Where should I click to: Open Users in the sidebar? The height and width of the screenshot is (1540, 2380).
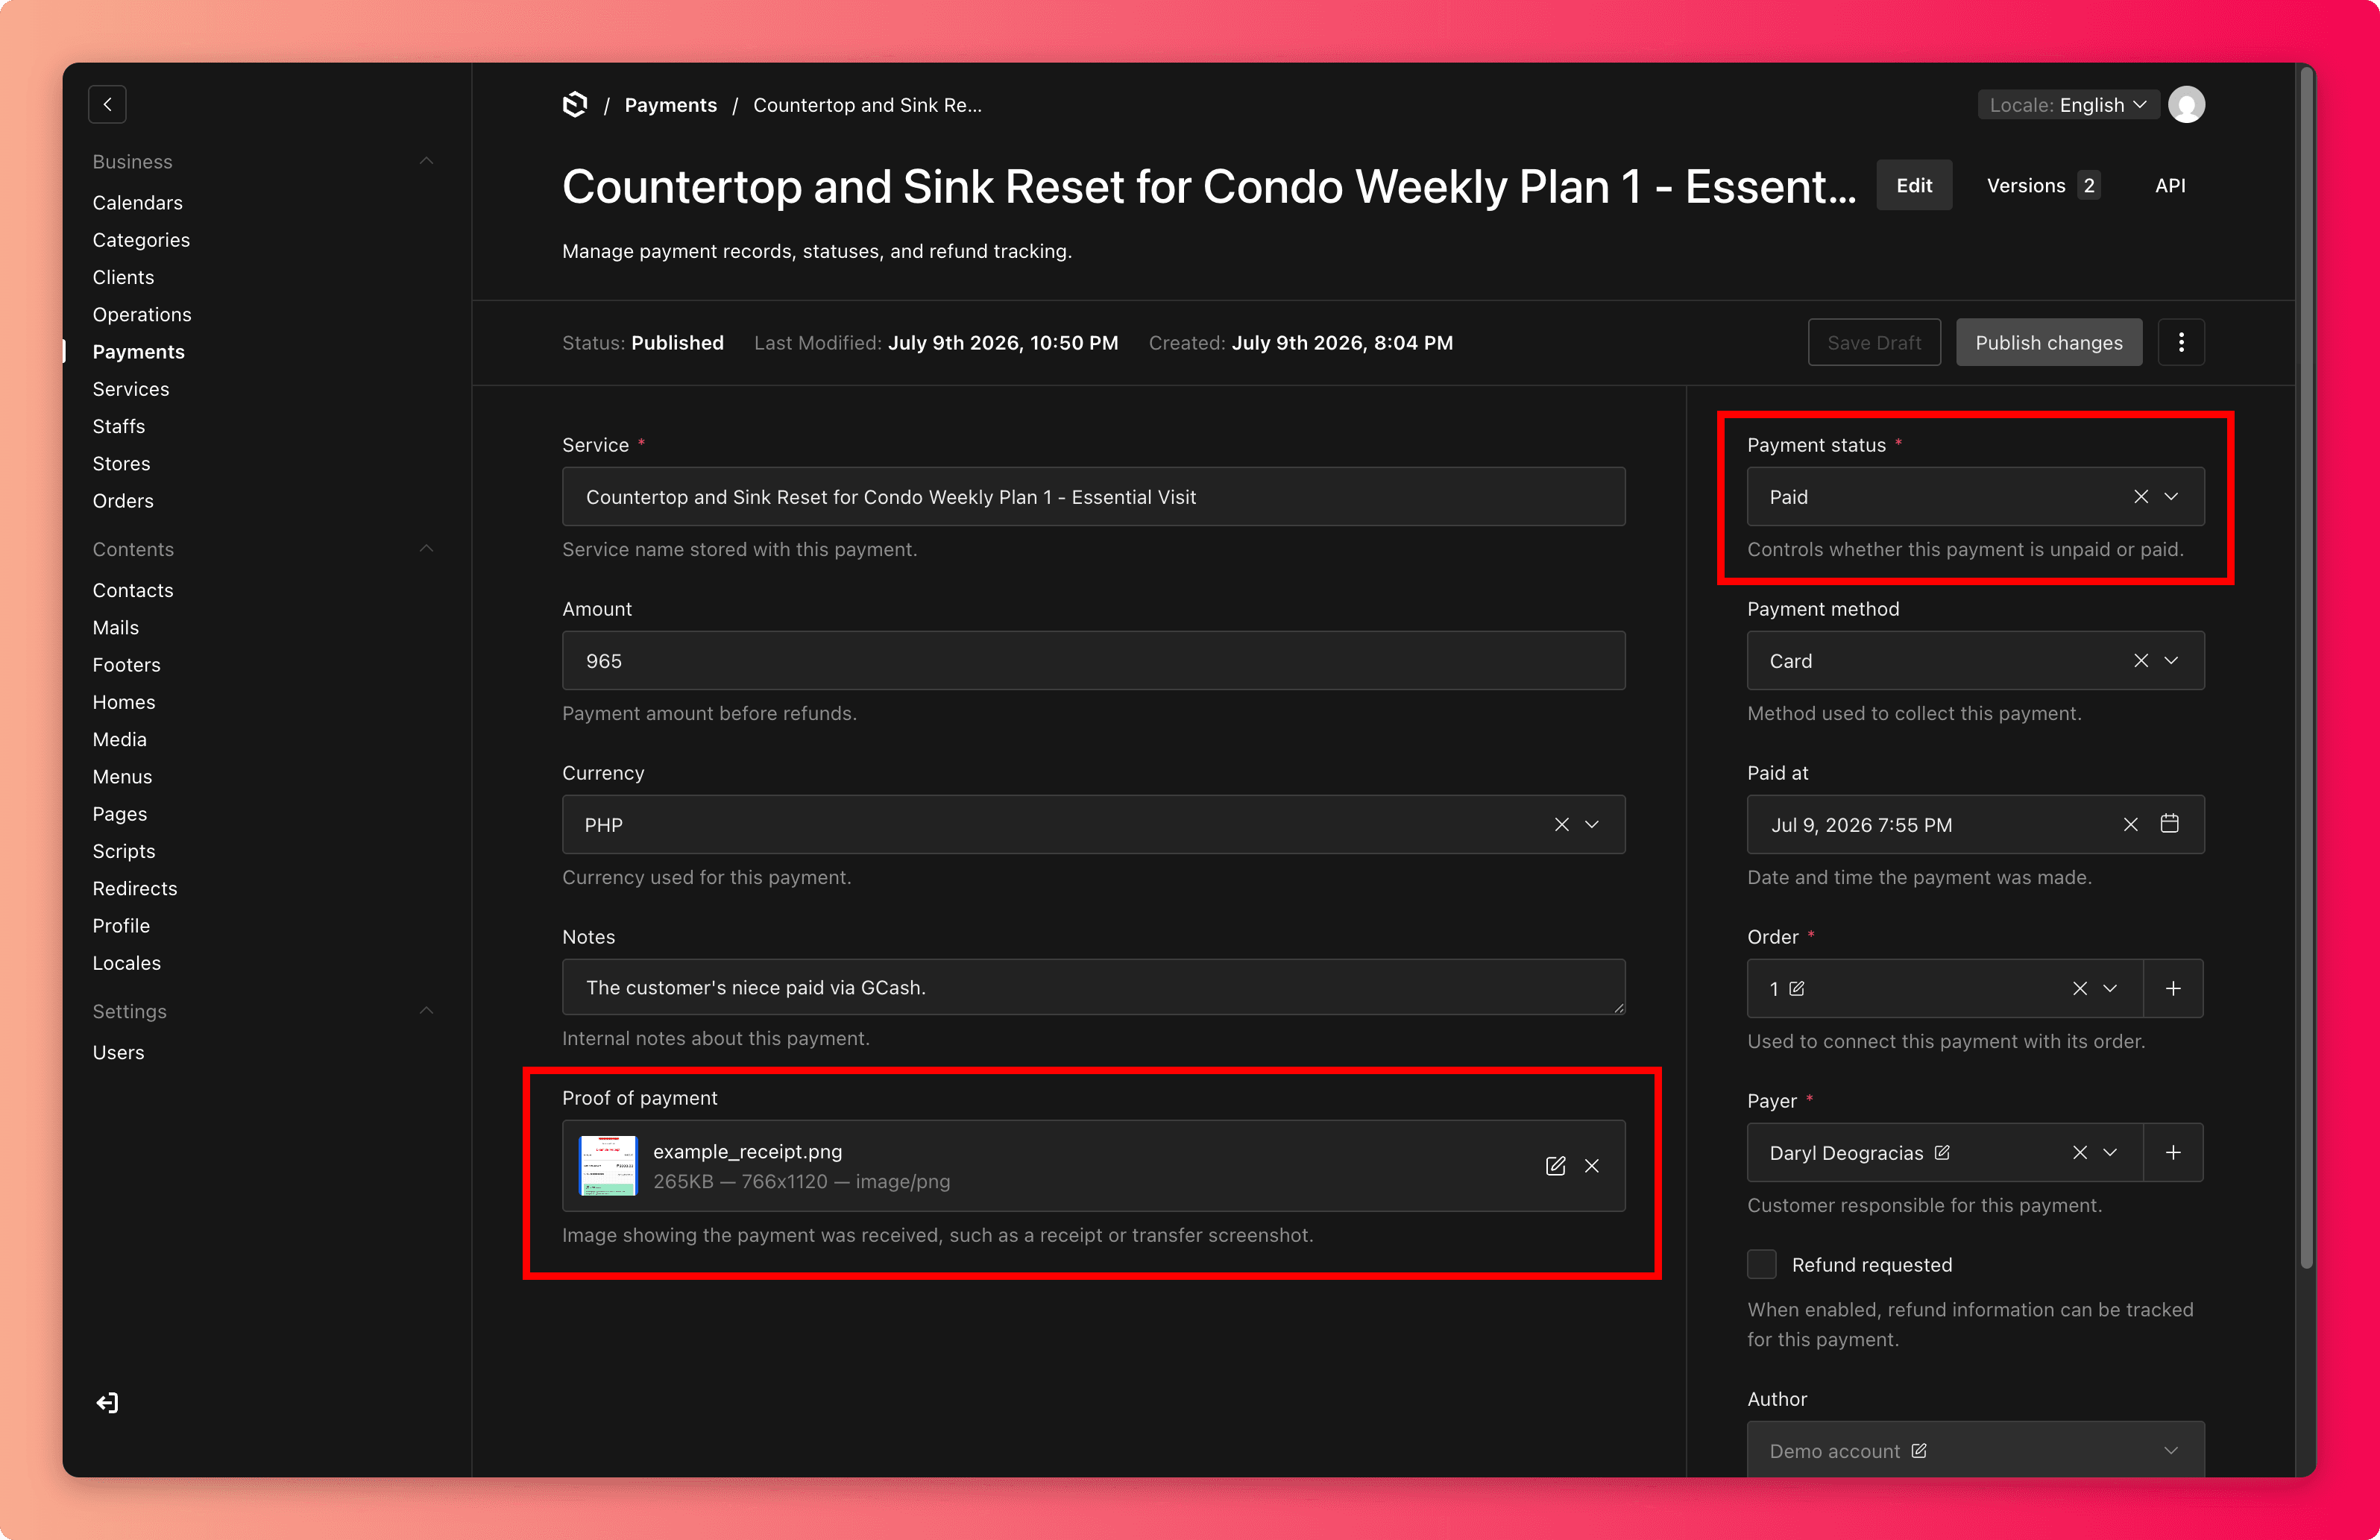click(119, 1052)
